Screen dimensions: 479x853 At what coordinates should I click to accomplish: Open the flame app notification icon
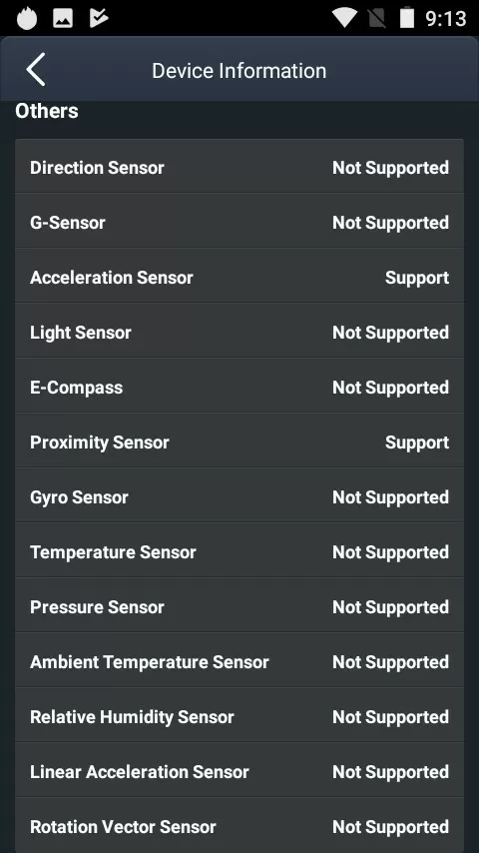tap(27, 18)
